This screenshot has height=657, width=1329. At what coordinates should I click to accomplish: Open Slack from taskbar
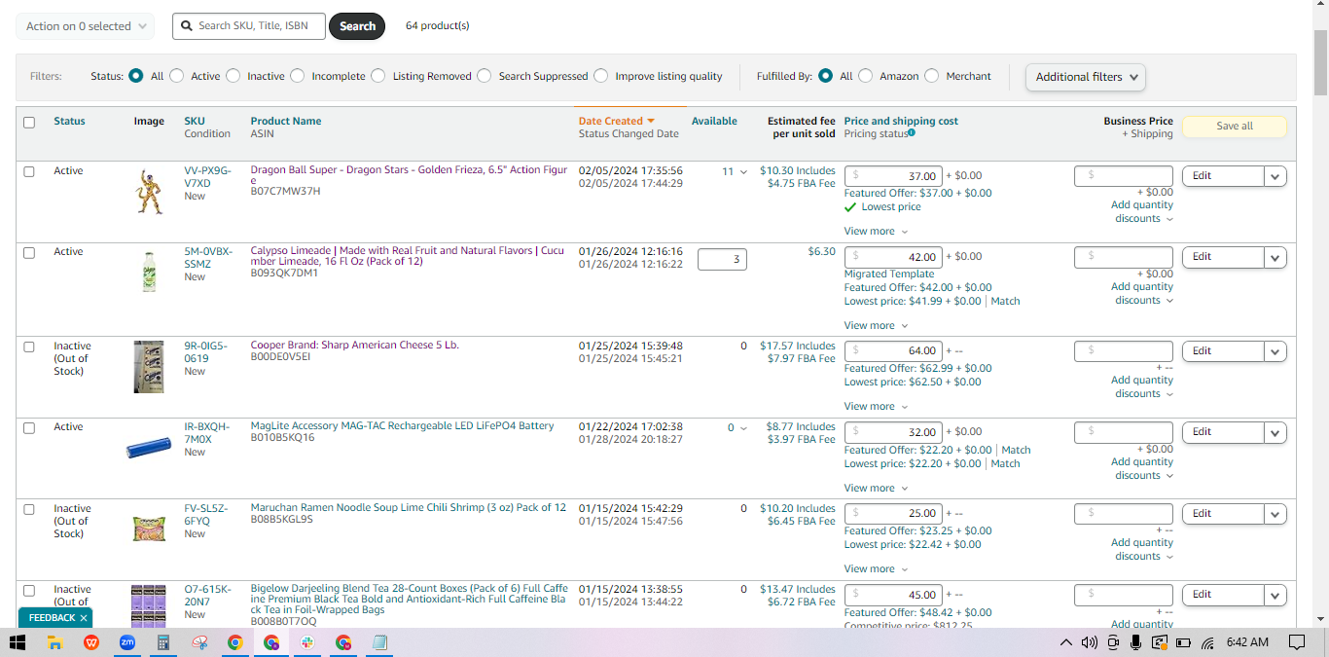click(307, 642)
